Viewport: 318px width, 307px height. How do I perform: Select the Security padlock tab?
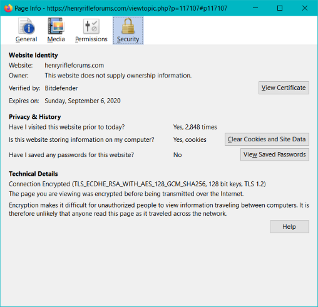(x=128, y=31)
